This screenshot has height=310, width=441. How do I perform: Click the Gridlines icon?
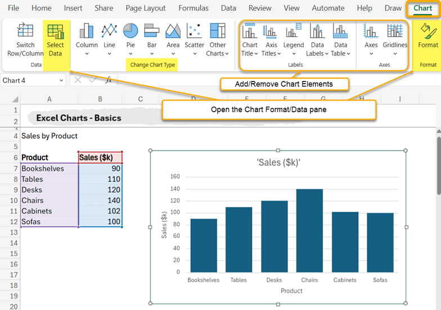click(x=395, y=30)
